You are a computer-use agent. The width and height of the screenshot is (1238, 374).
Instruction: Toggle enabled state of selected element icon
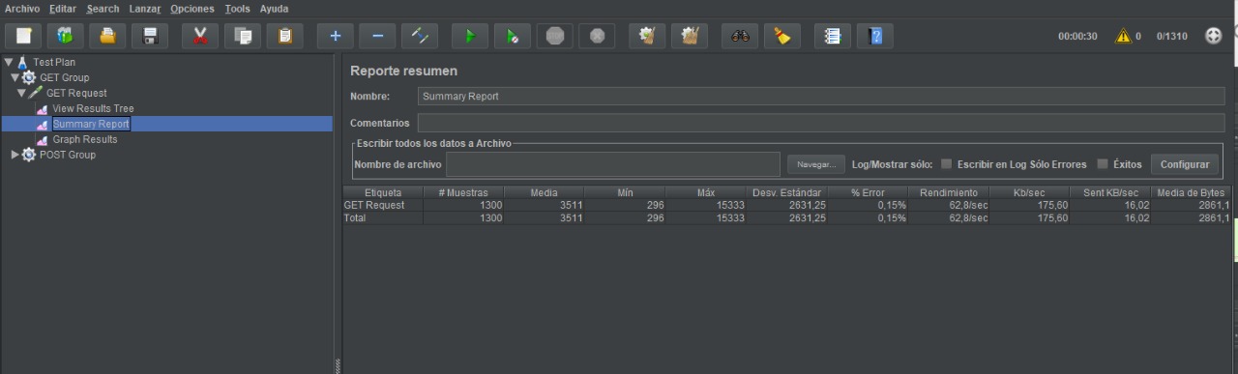click(420, 36)
